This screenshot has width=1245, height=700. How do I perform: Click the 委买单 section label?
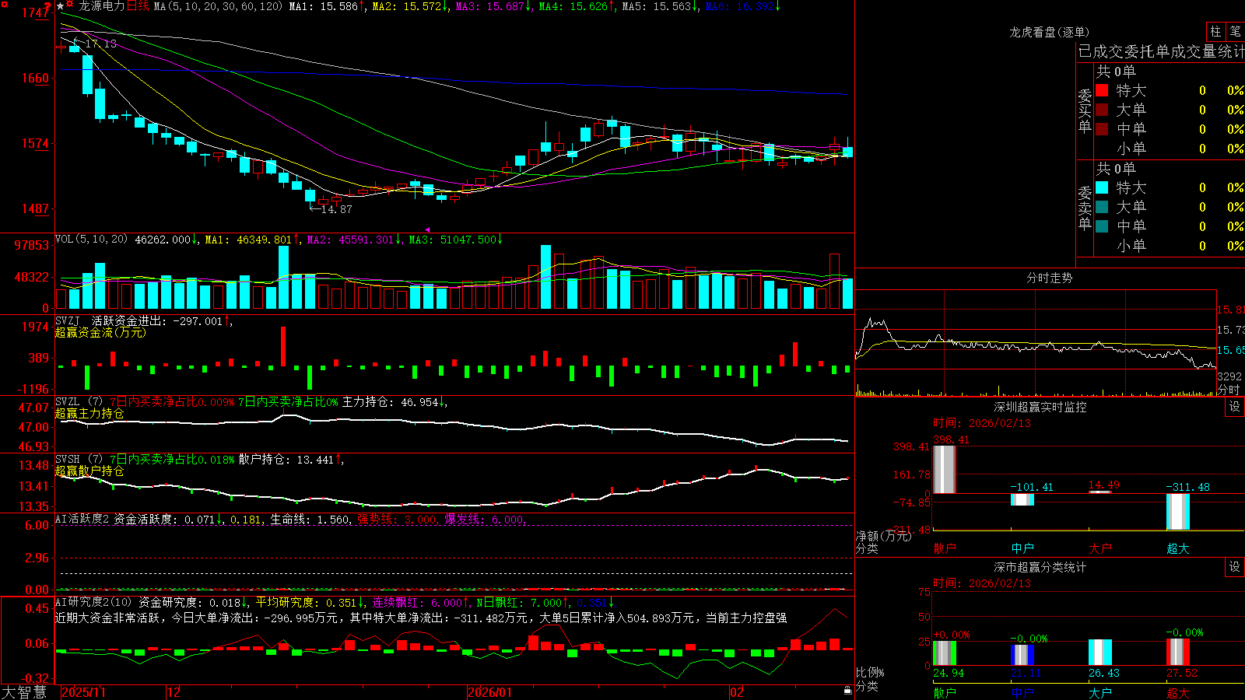pyautogui.click(x=1085, y=110)
